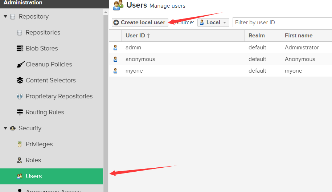Collapse the Security tree section
332x192 pixels.
tap(5, 128)
